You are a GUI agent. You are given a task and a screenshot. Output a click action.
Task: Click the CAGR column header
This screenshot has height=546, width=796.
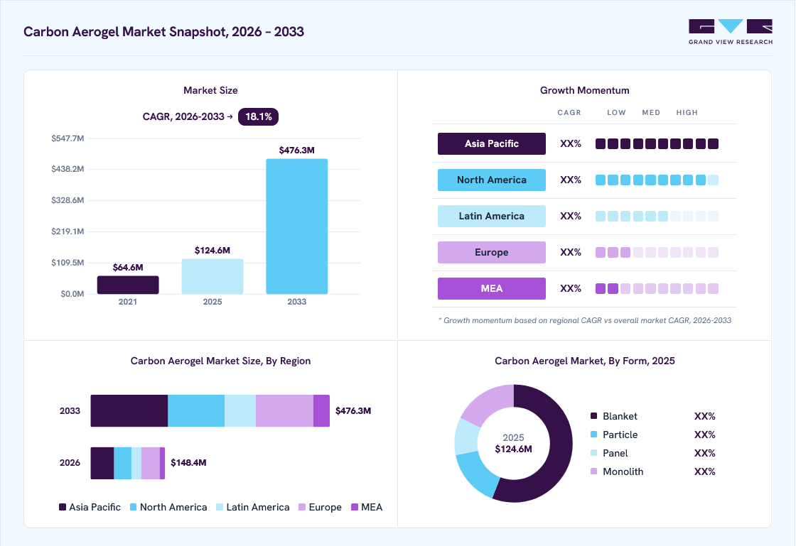[x=569, y=113]
